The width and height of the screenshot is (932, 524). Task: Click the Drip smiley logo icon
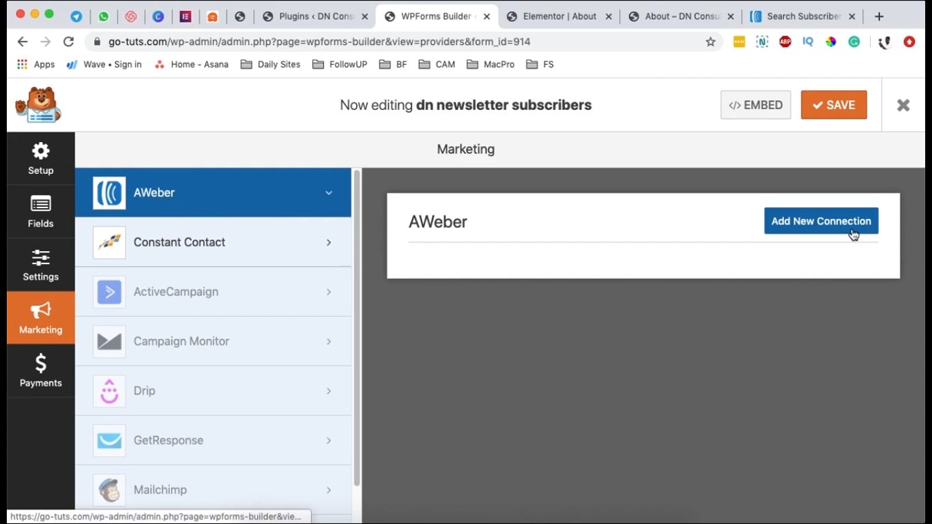109,391
